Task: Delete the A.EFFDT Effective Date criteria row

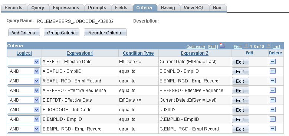Action: tap(272, 61)
